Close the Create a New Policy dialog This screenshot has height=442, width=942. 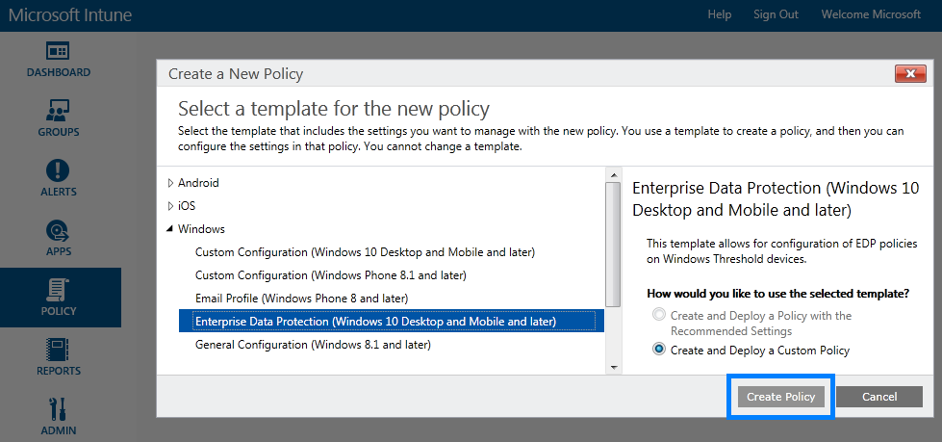pos(909,74)
